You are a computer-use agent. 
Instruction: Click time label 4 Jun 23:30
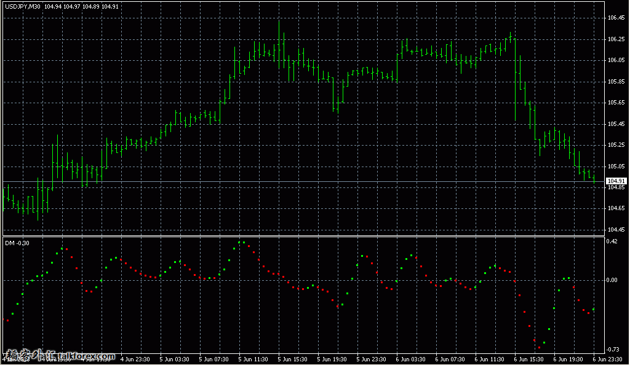(x=135, y=359)
